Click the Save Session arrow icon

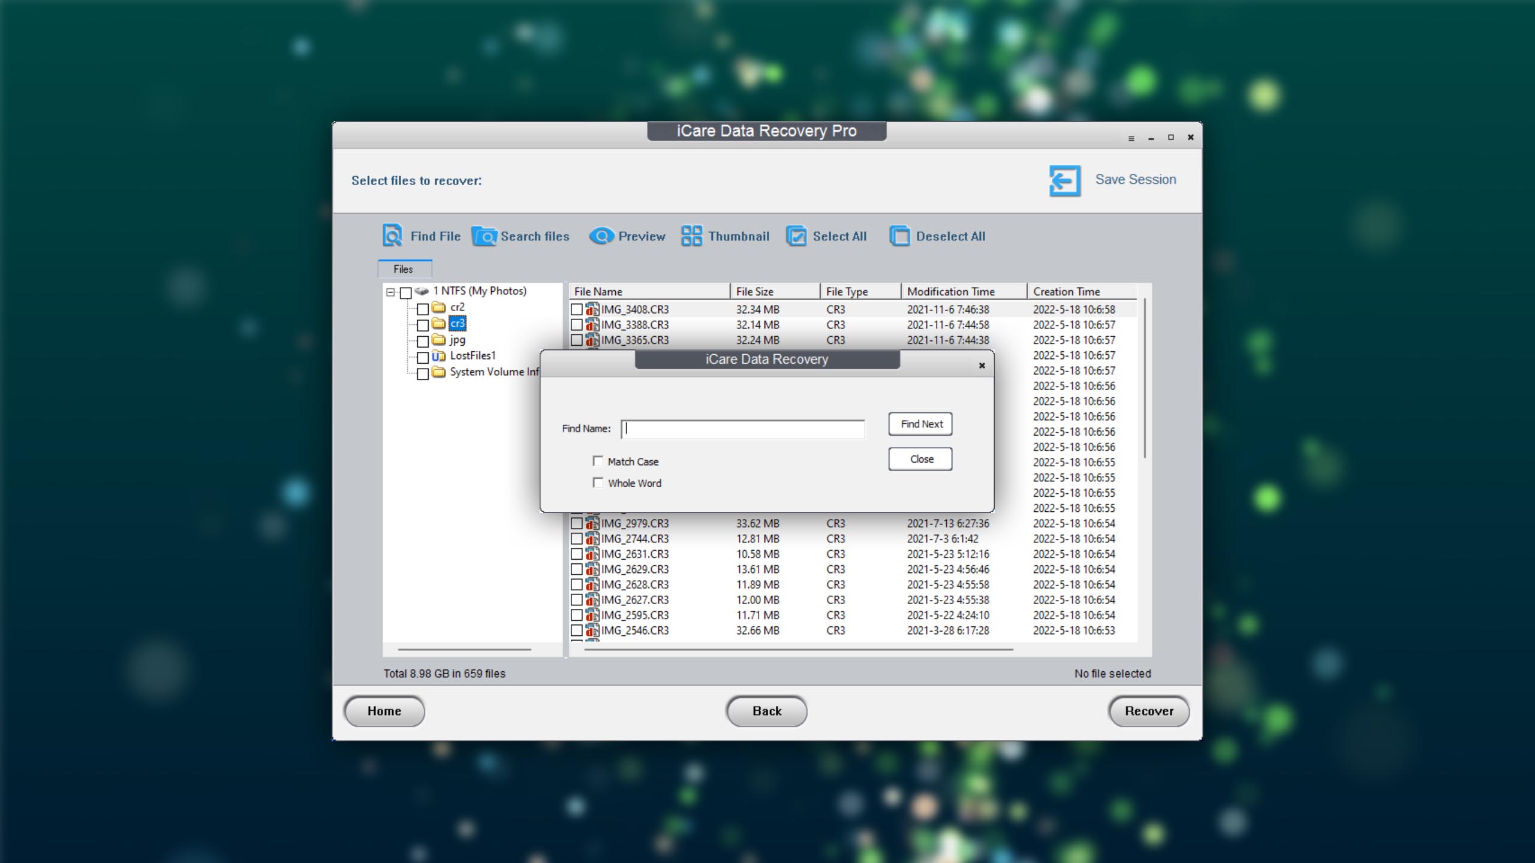point(1065,180)
